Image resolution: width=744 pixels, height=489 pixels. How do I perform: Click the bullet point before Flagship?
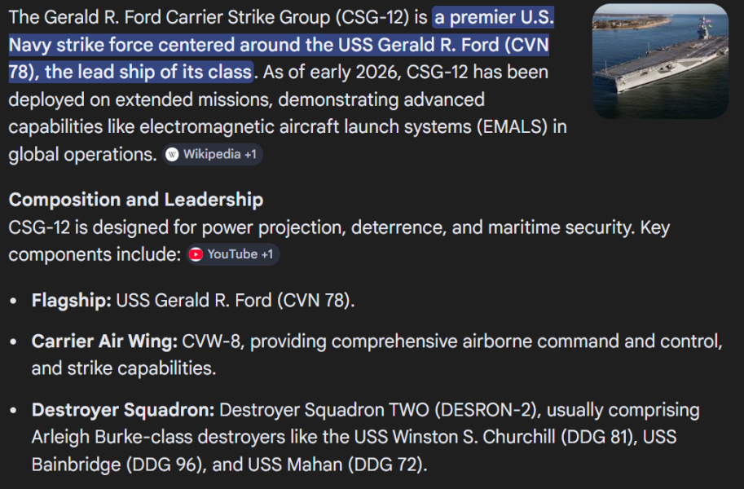(14, 301)
